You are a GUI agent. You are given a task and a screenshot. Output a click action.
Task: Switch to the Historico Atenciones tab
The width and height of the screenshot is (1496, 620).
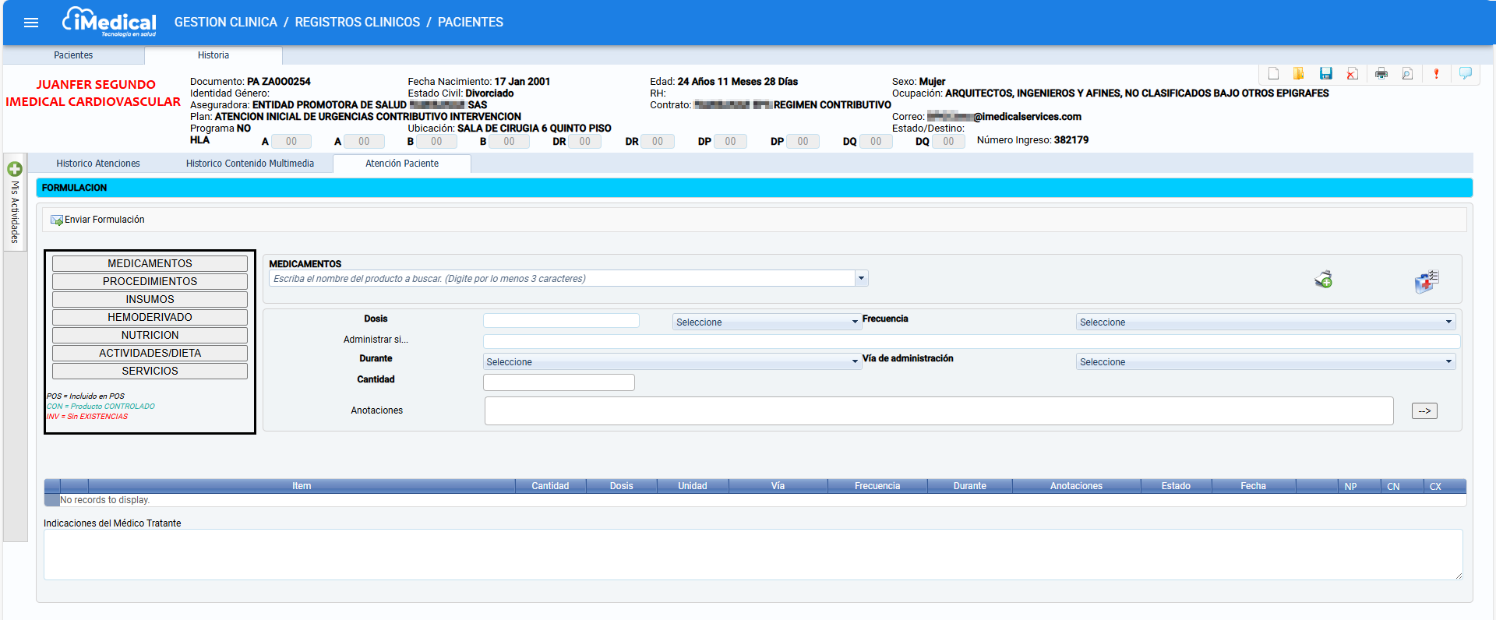point(98,164)
